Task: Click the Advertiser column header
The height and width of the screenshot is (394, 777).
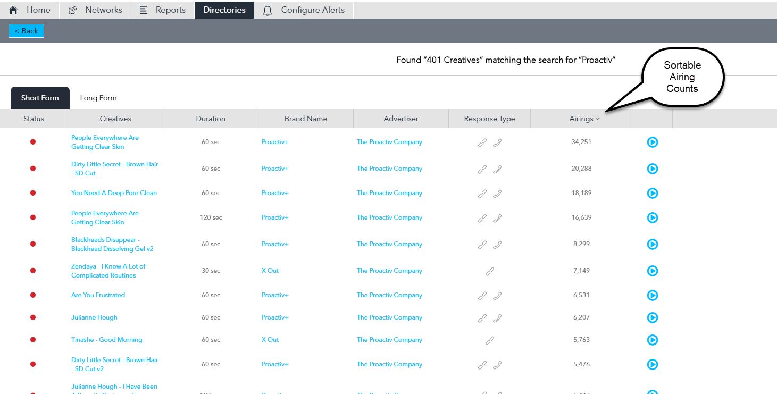Action: pos(401,119)
